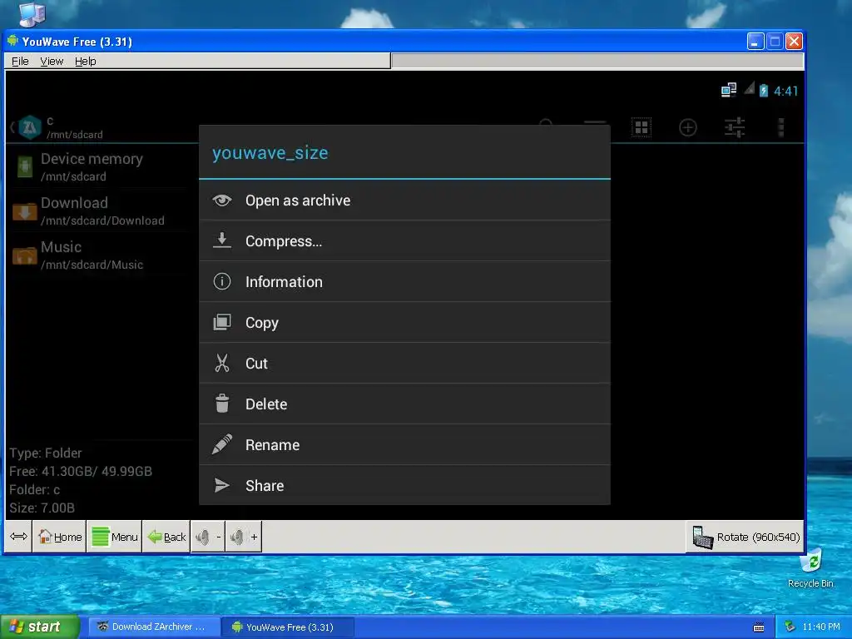Click the double-arrow resize button
The width and height of the screenshot is (852, 639).
(x=18, y=537)
